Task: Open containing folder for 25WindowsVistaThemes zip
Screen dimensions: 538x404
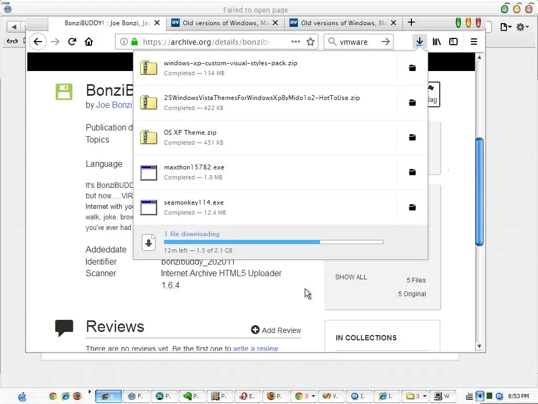Action: click(x=412, y=103)
